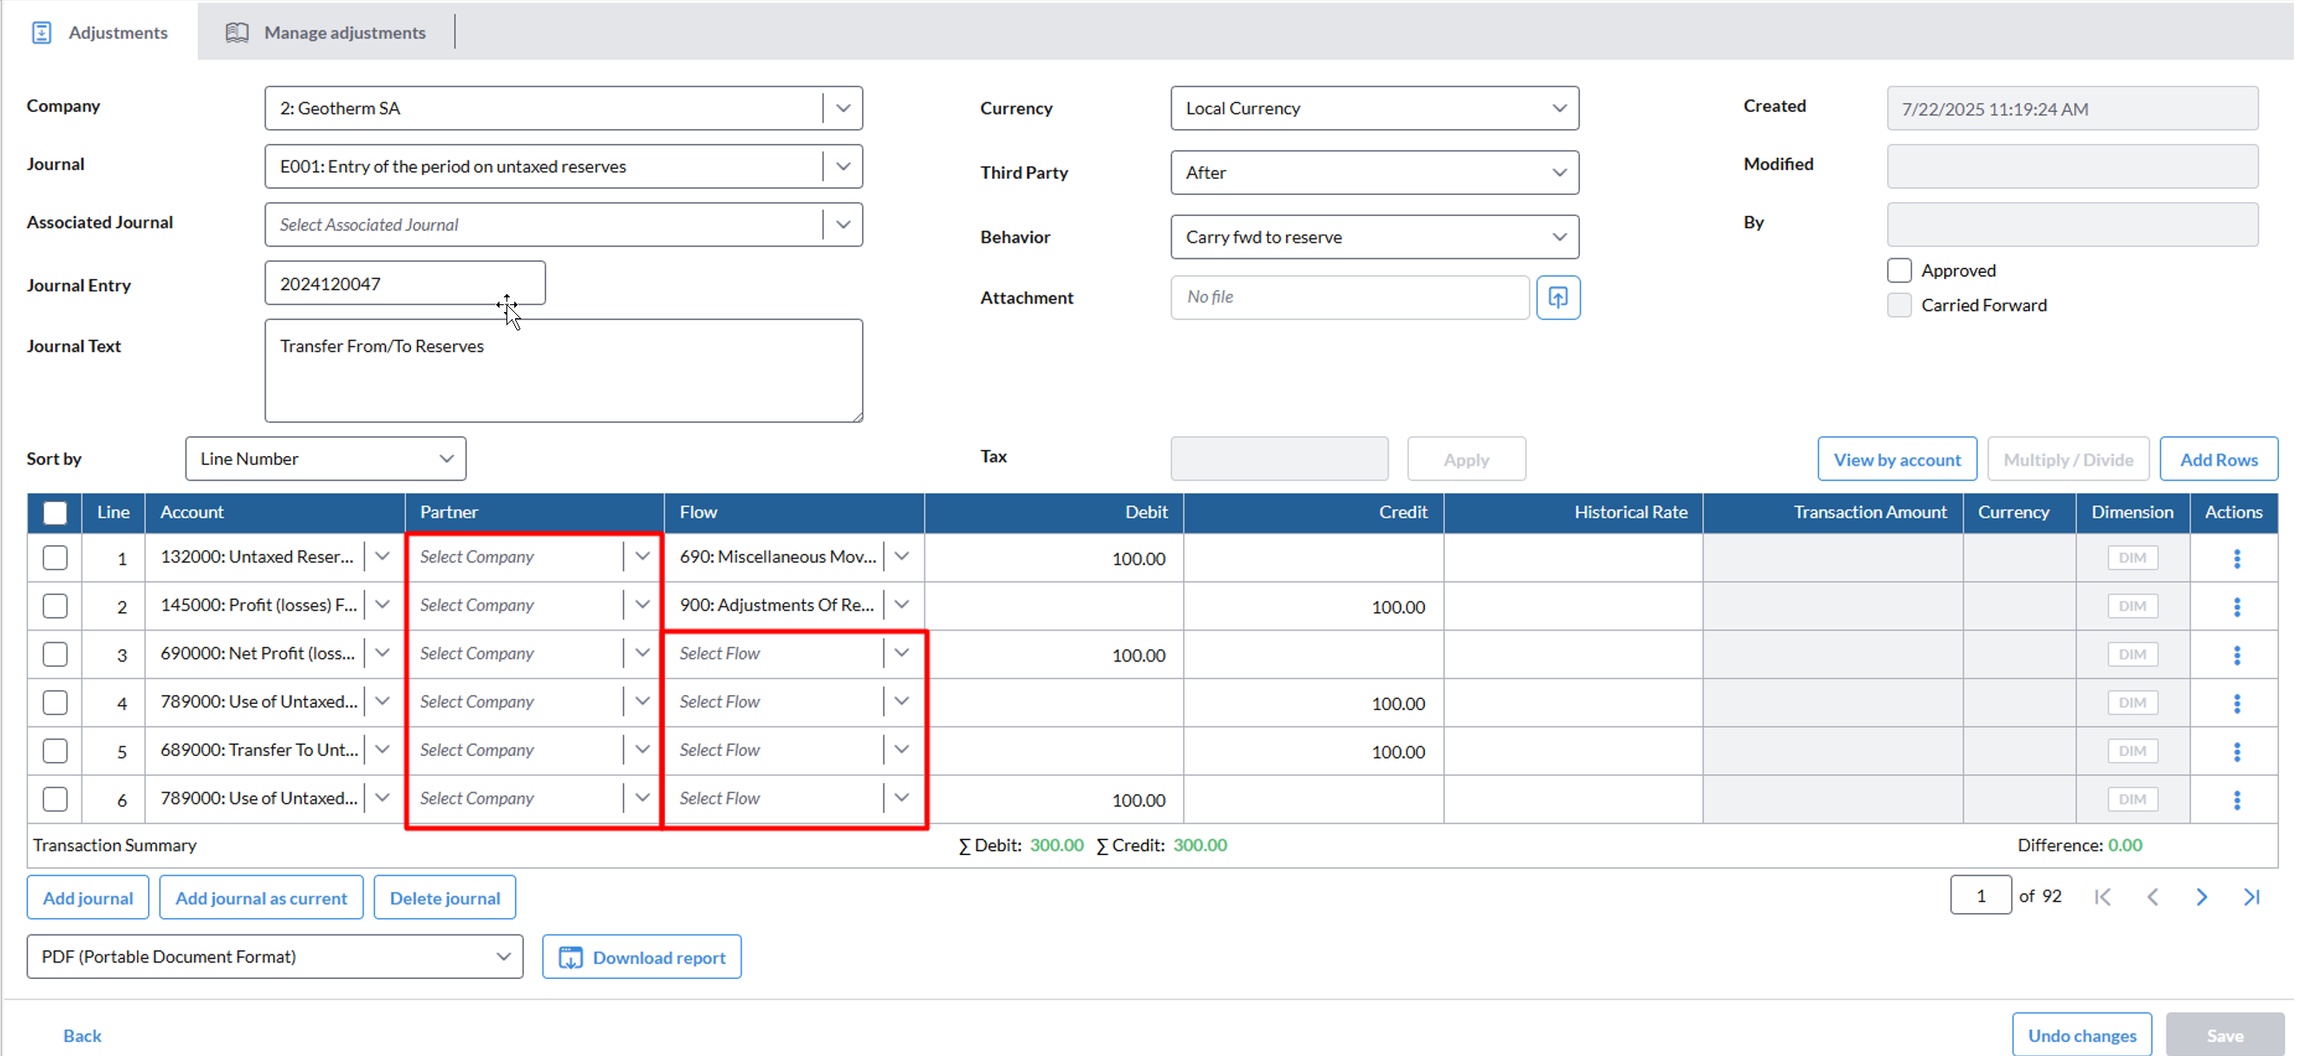The width and height of the screenshot is (2299, 1056).
Task: Select the line 2 row checkbox
Action: pos(56,607)
